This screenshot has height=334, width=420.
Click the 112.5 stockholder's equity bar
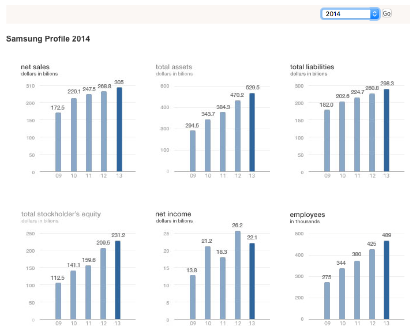coord(58,301)
